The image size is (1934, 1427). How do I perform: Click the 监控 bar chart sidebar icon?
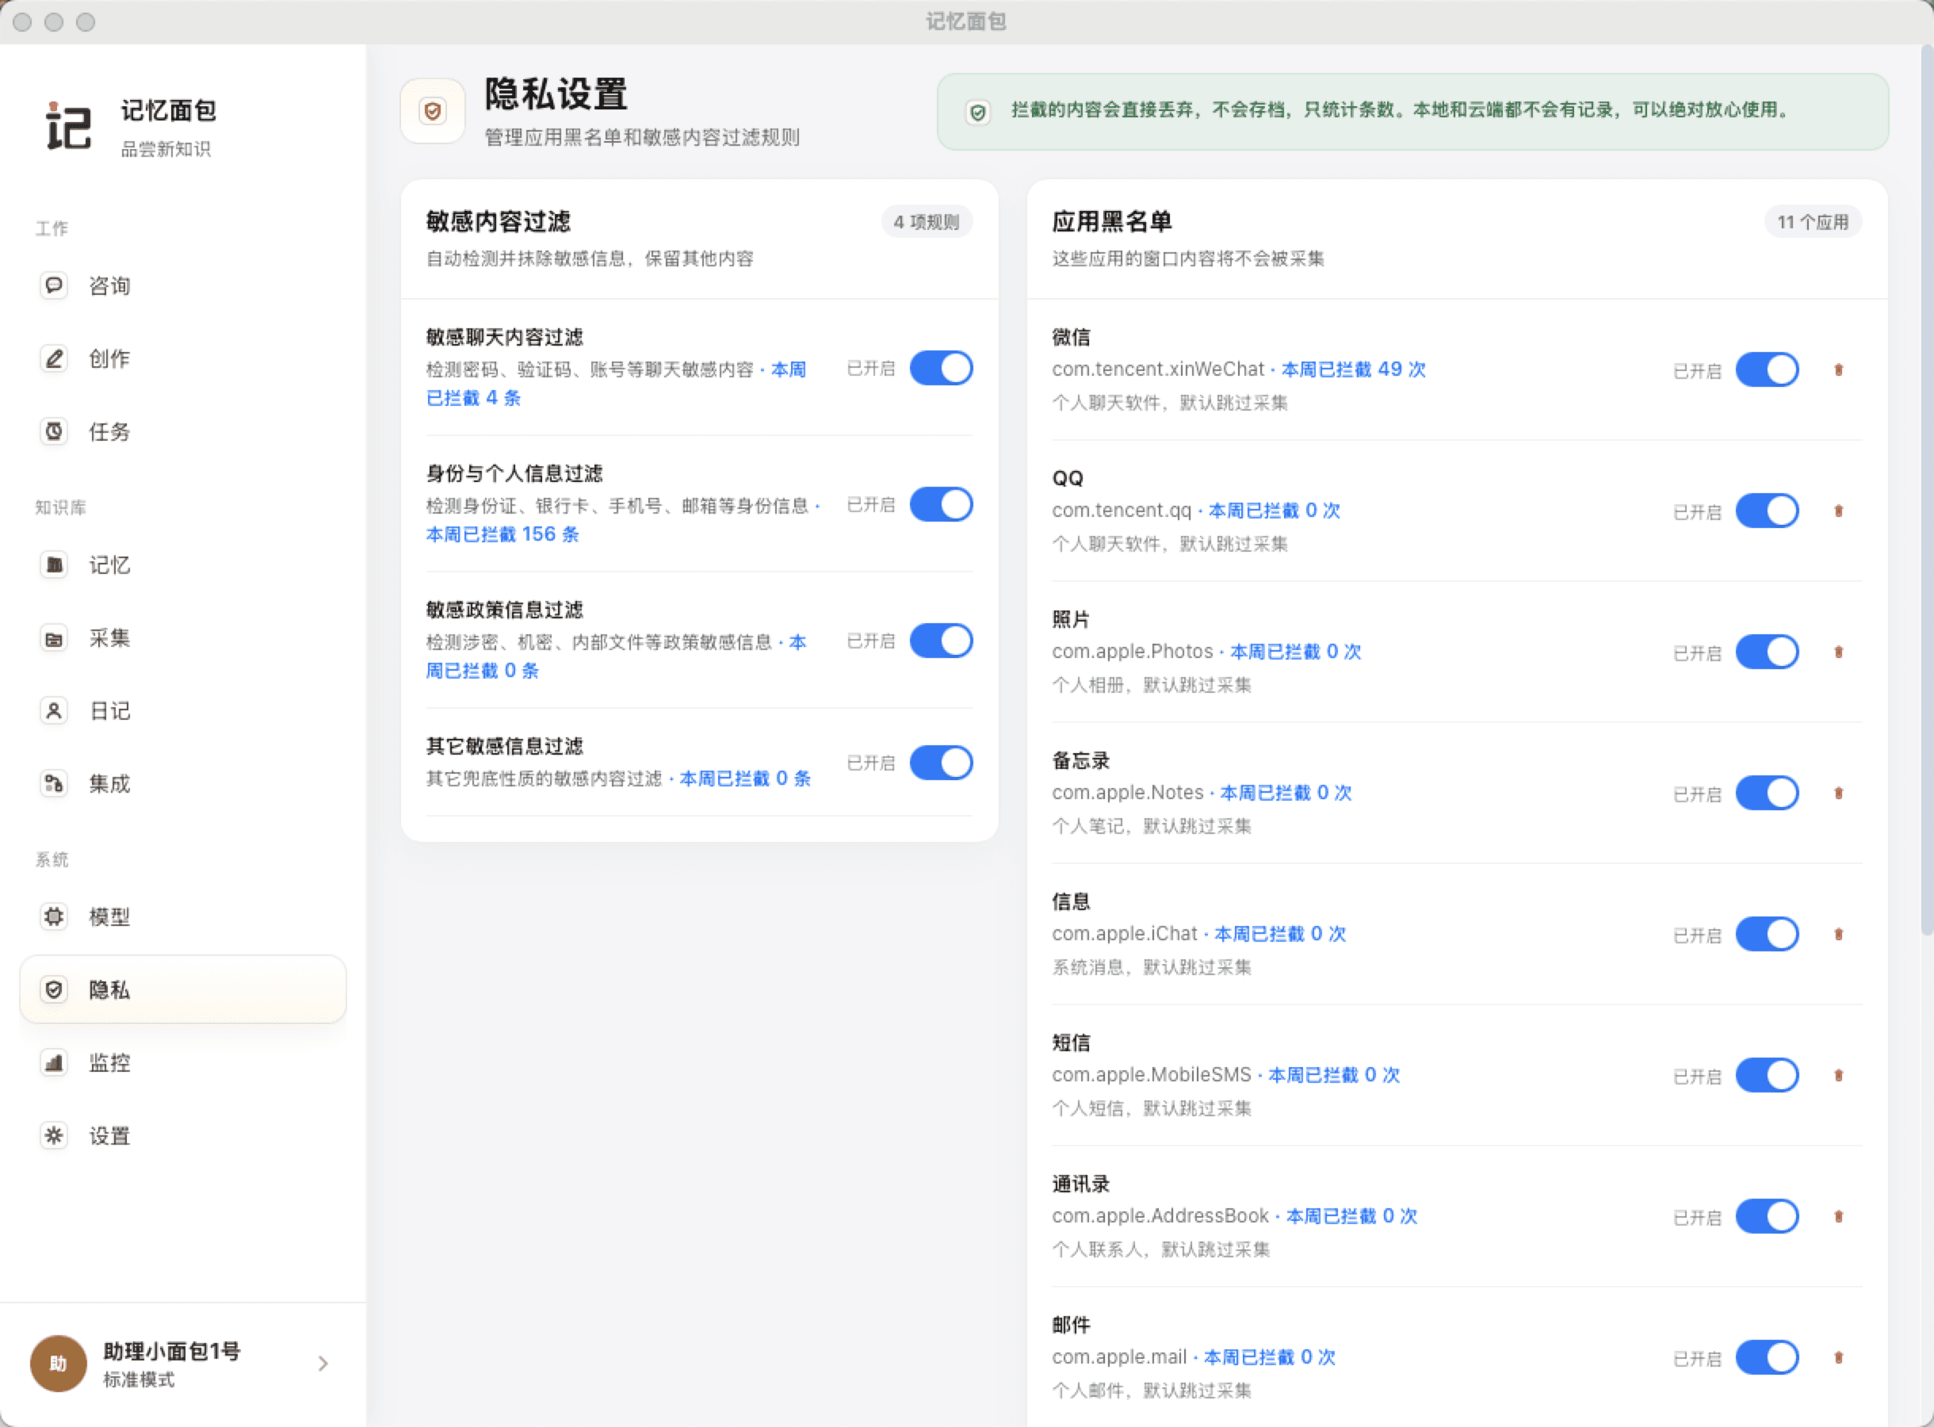pos(54,1062)
